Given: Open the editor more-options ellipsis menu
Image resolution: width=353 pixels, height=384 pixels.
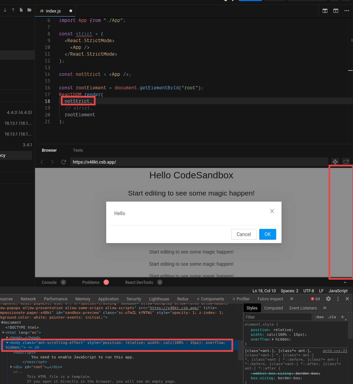Looking at the screenshot, I should [347, 11].
